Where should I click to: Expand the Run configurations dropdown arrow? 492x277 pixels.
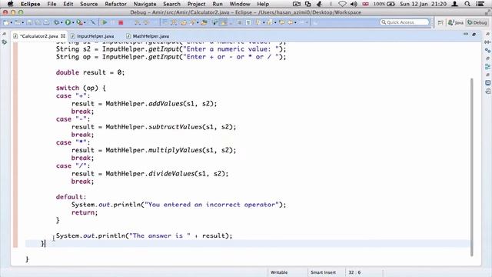73,22
